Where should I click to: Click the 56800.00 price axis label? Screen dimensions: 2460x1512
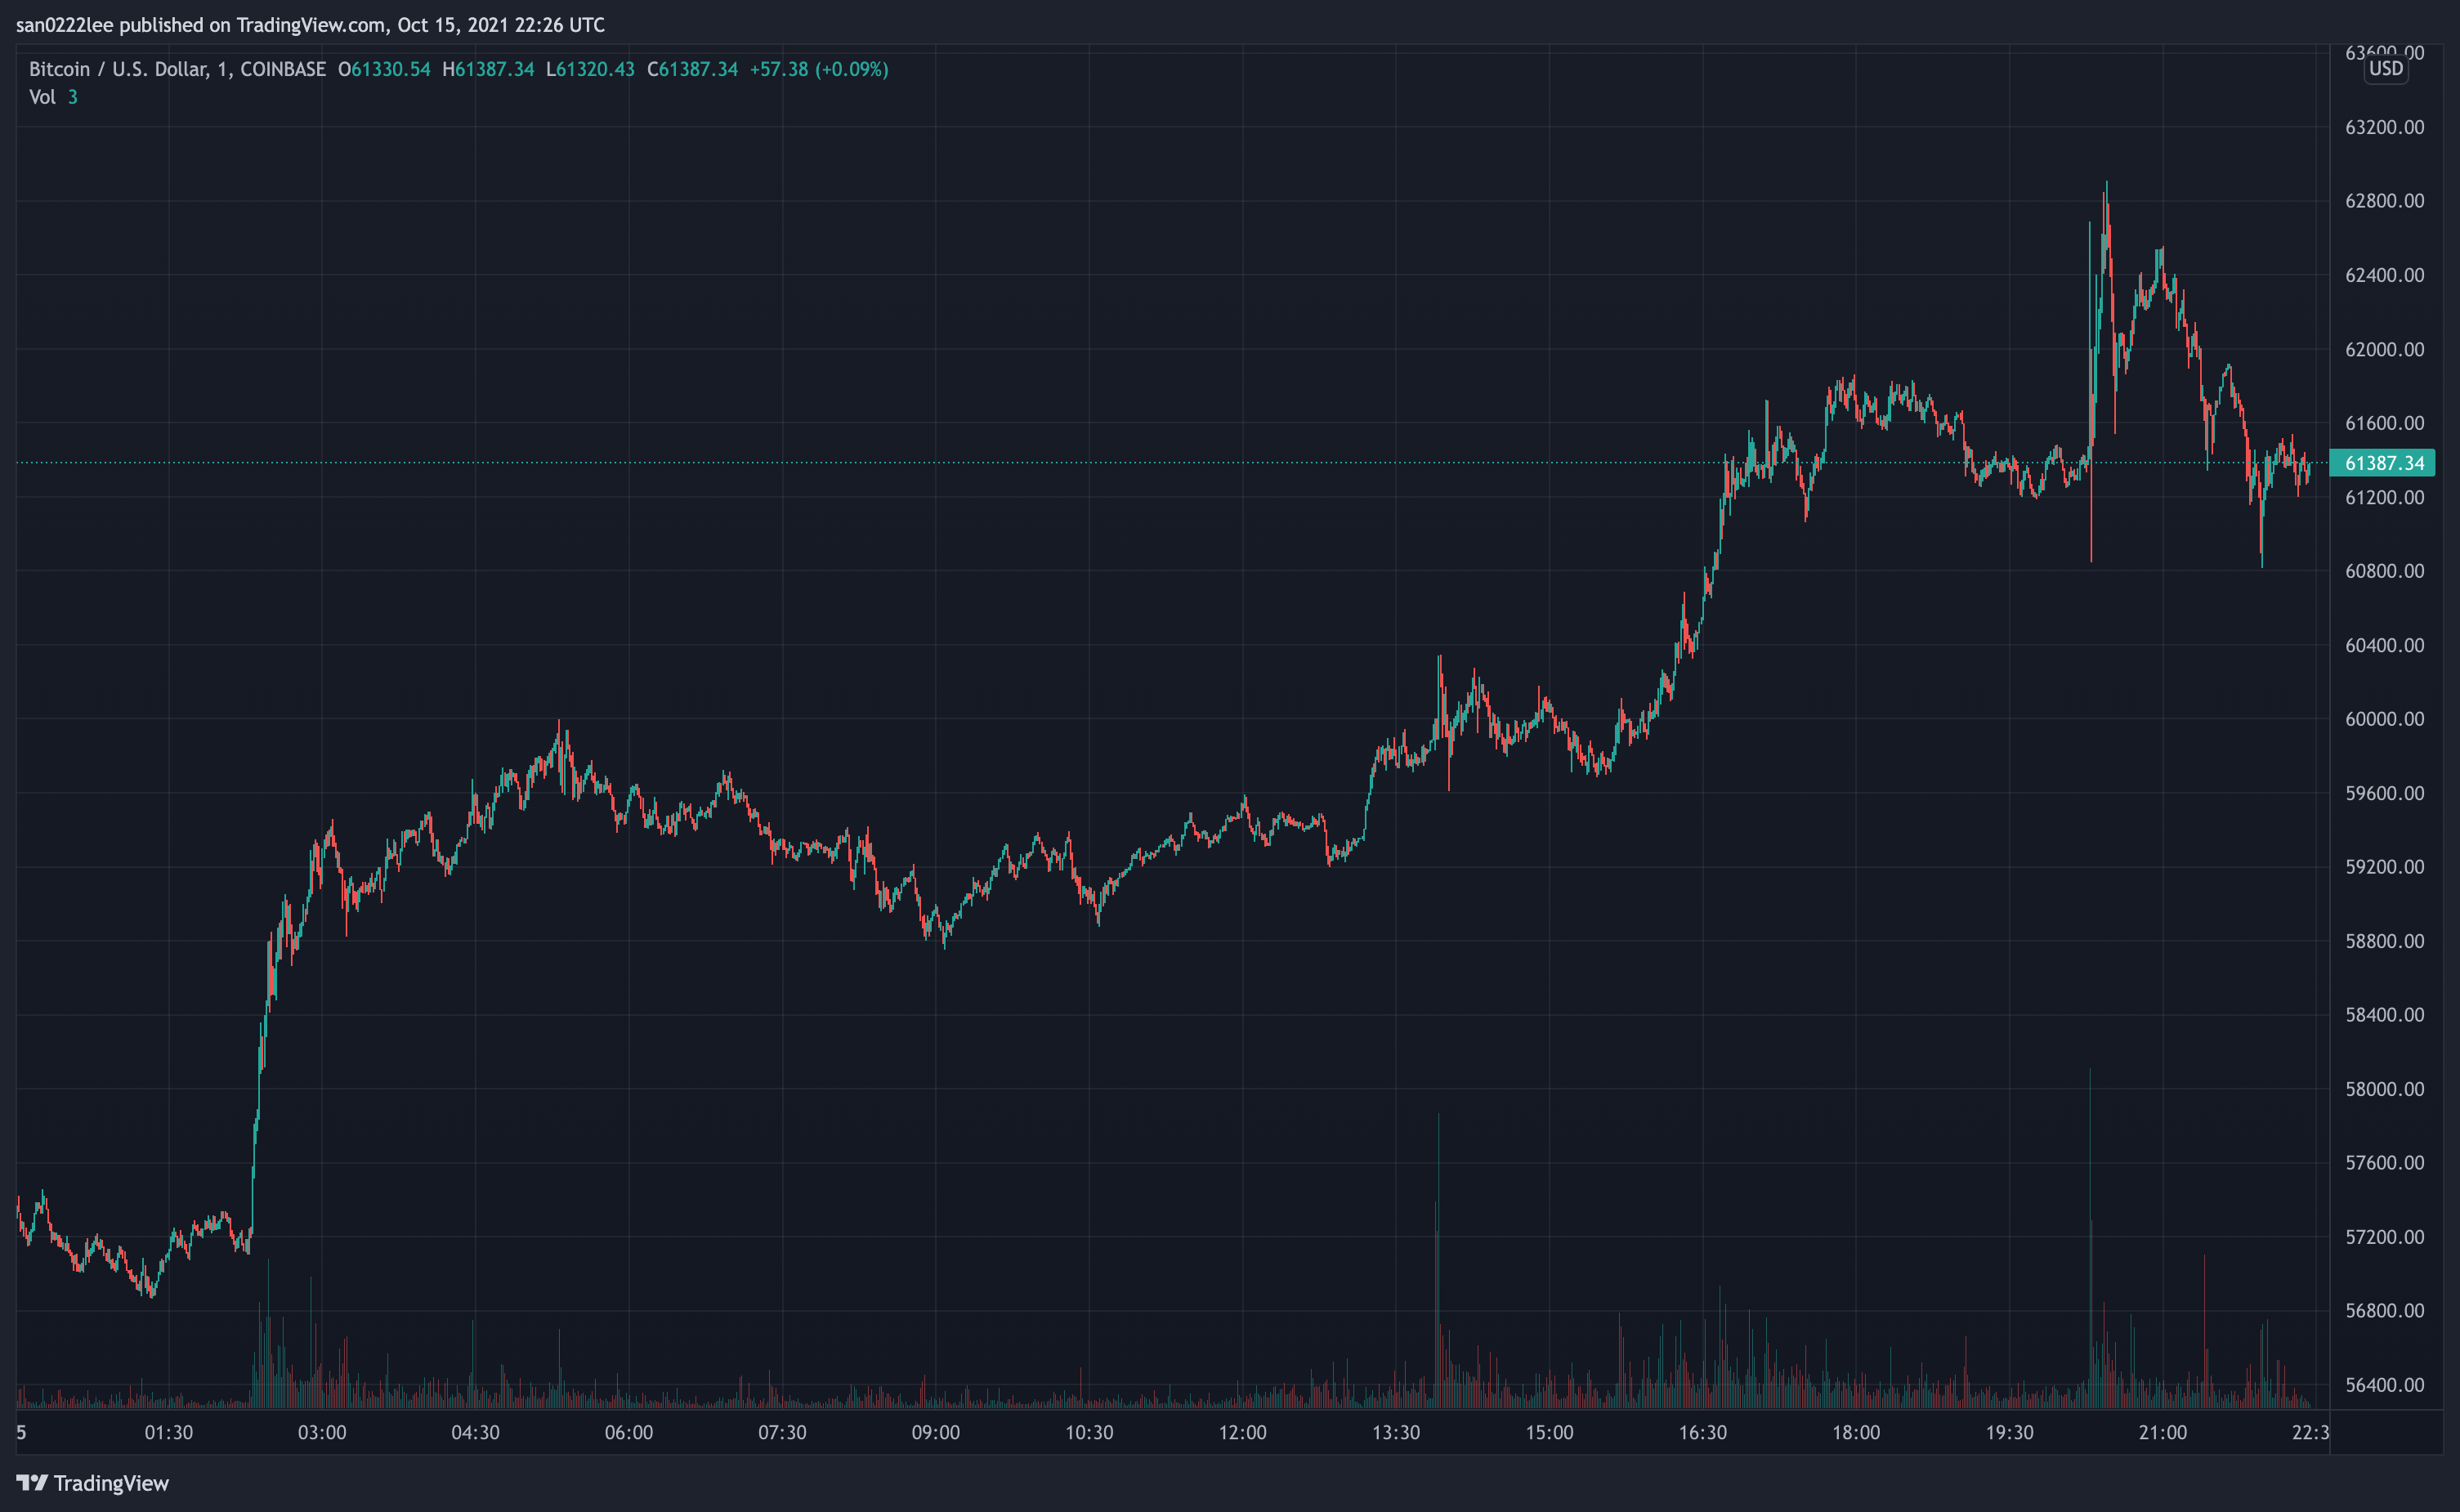click(x=2385, y=1311)
